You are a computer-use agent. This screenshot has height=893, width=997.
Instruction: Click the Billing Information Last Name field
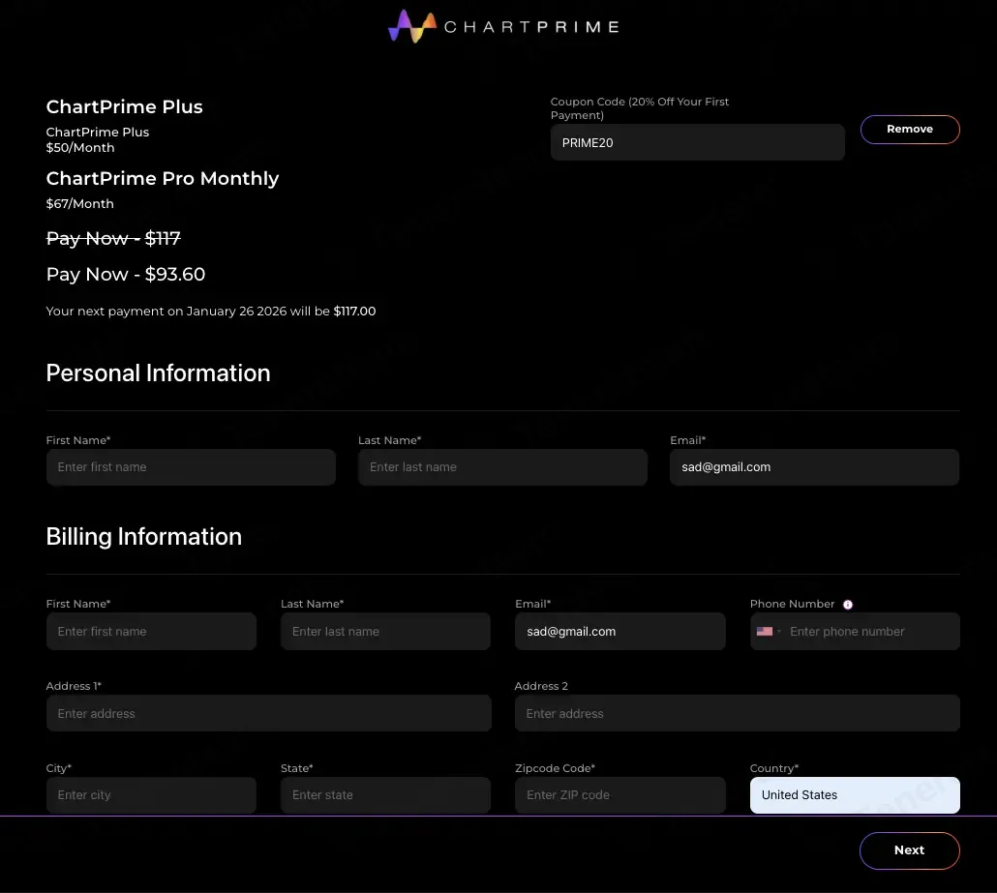[x=385, y=631]
